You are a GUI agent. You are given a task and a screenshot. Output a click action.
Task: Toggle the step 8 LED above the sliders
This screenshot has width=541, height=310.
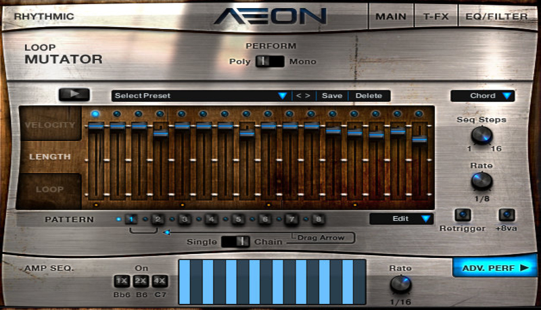point(246,113)
